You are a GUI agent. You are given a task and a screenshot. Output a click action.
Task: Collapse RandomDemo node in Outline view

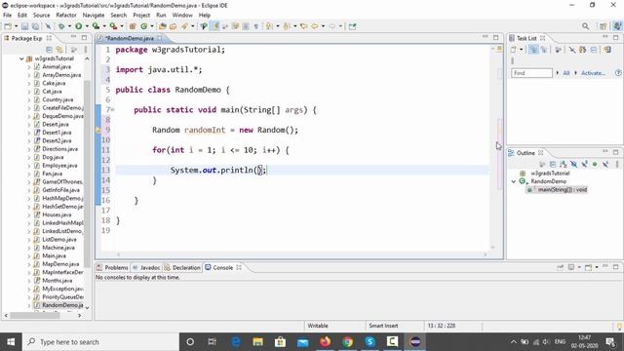click(x=514, y=181)
